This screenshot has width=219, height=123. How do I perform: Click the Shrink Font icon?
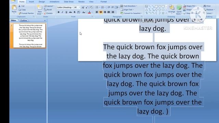click(x=87, y=8)
